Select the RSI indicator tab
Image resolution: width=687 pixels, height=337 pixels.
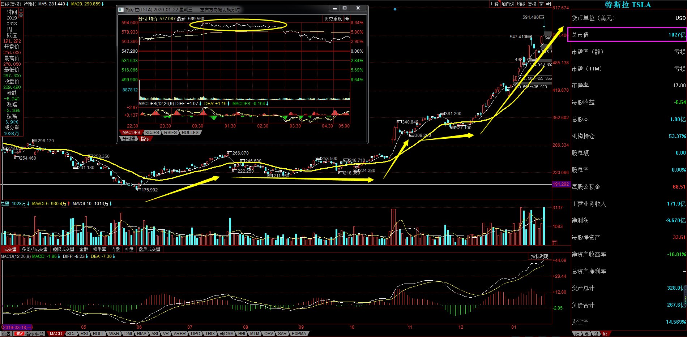click(x=84, y=334)
